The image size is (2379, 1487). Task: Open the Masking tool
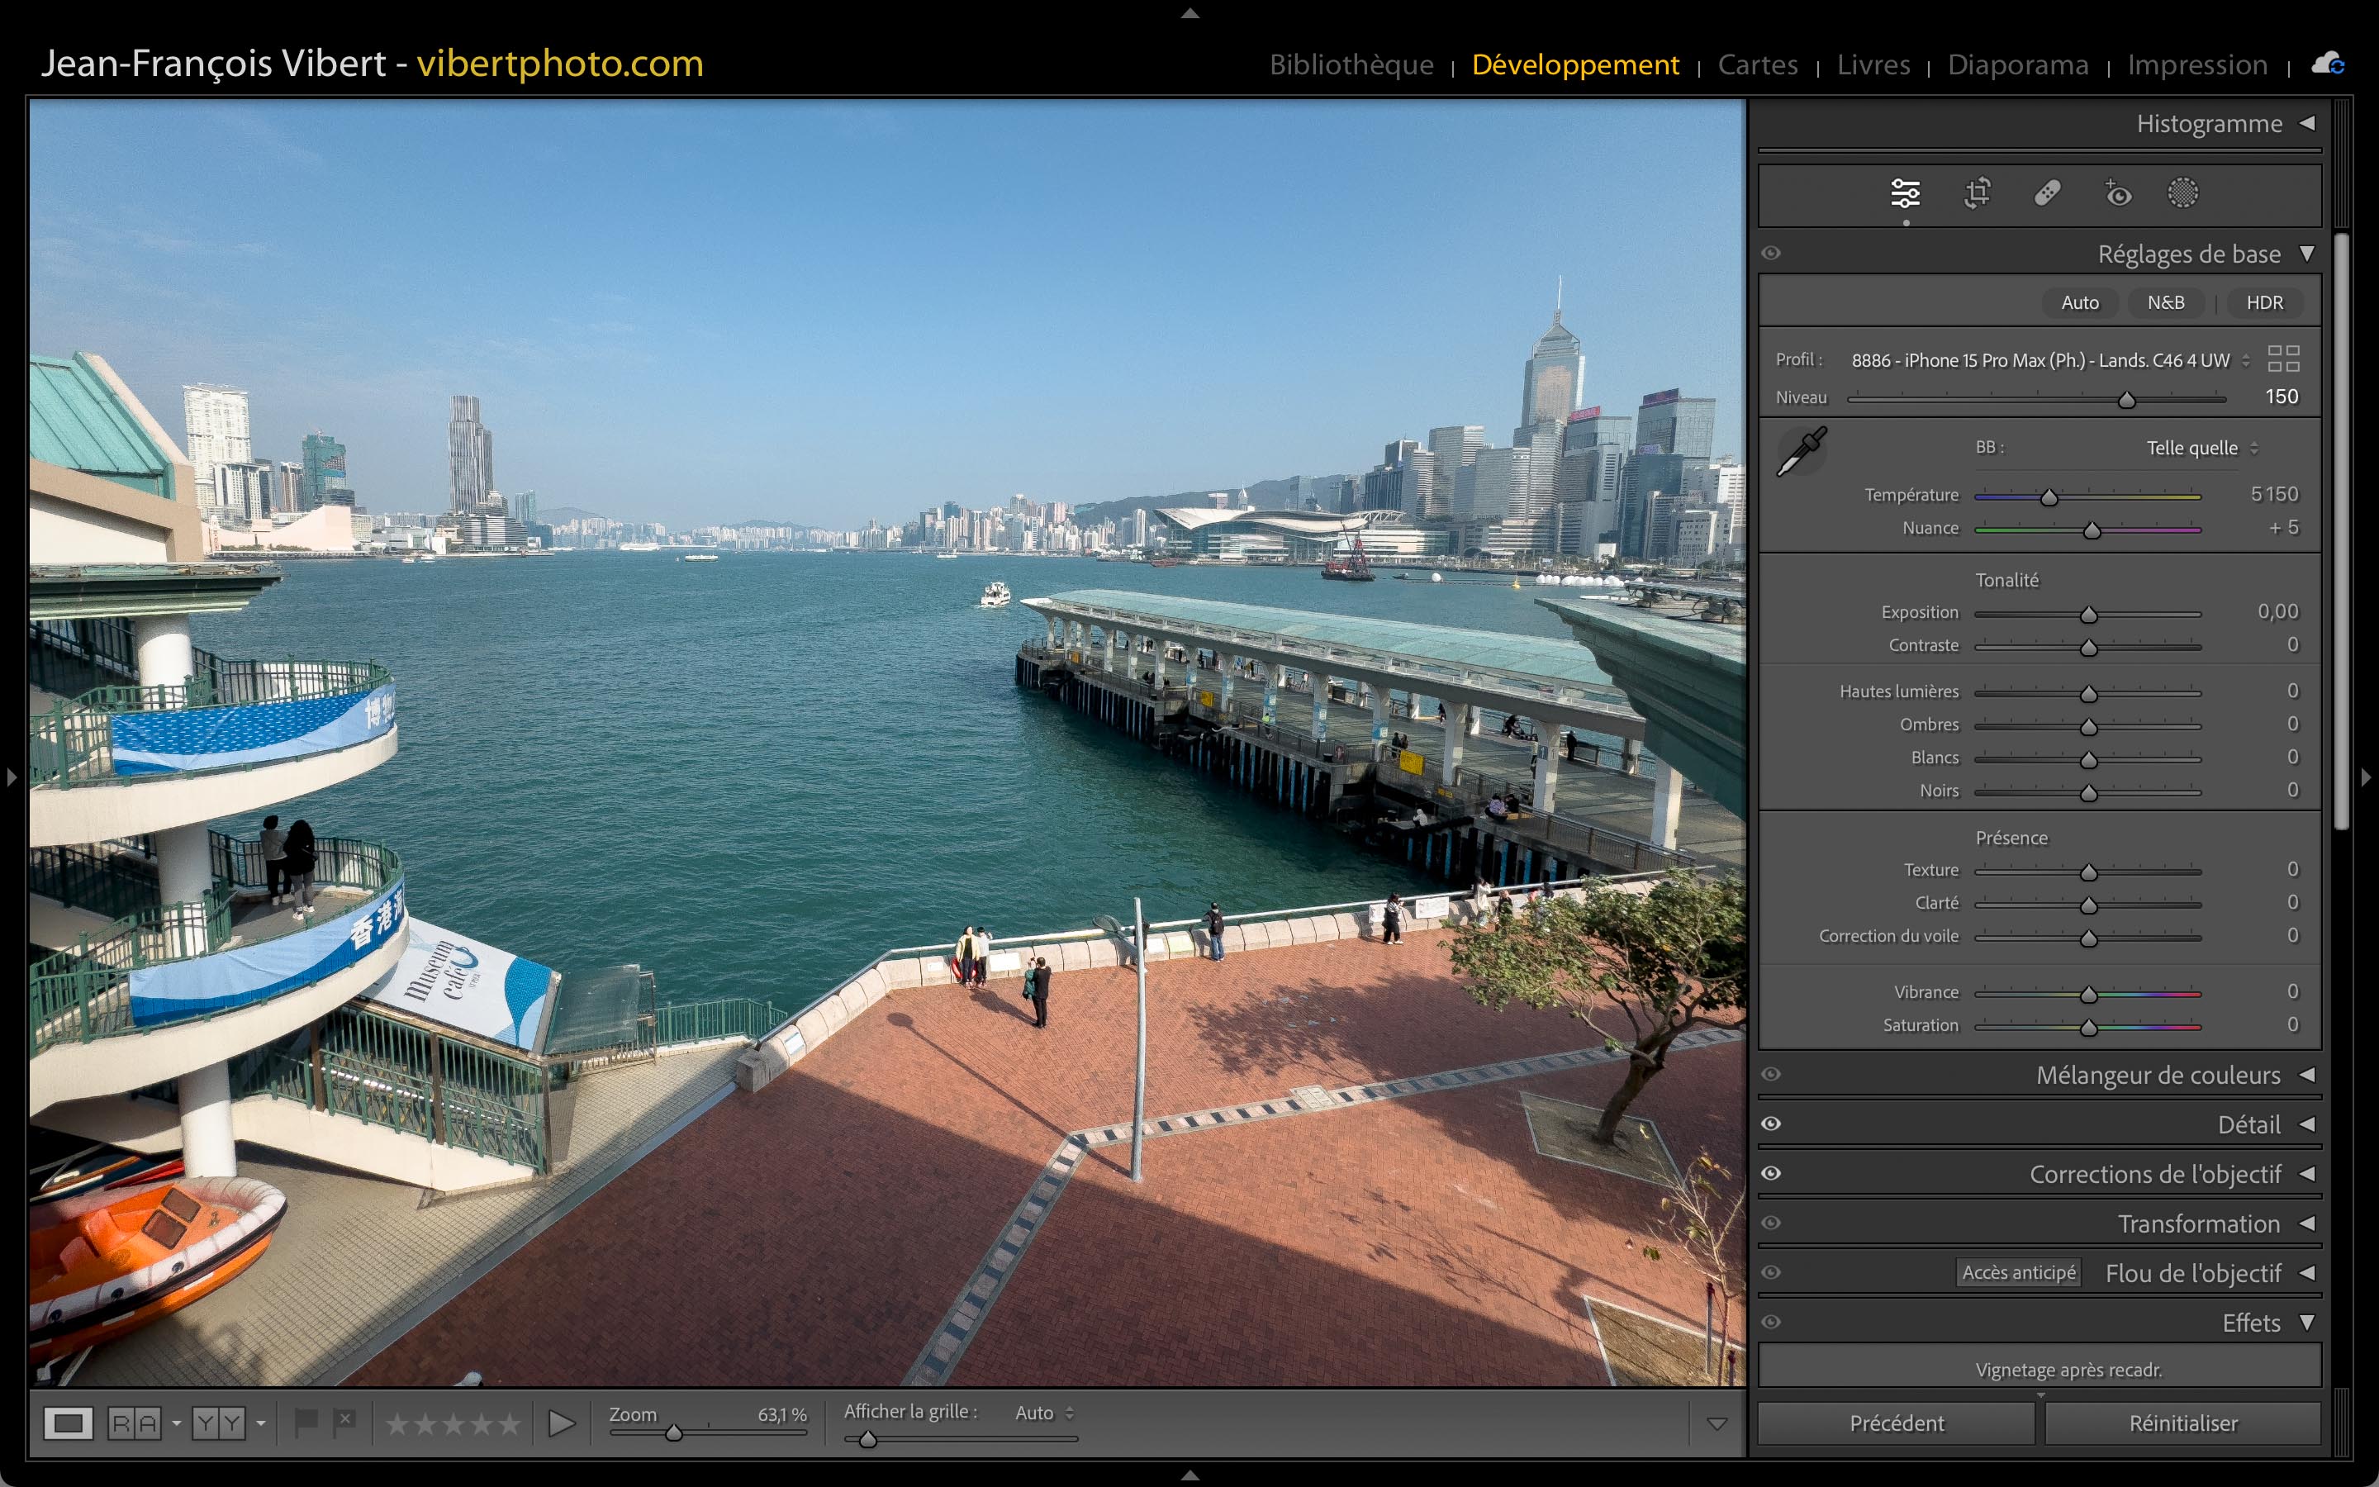tap(2182, 192)
